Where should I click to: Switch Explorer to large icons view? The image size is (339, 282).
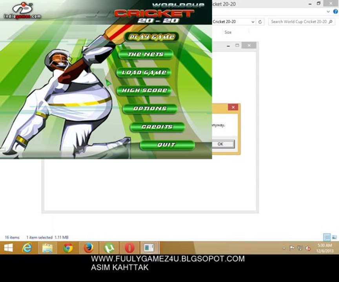334,237
